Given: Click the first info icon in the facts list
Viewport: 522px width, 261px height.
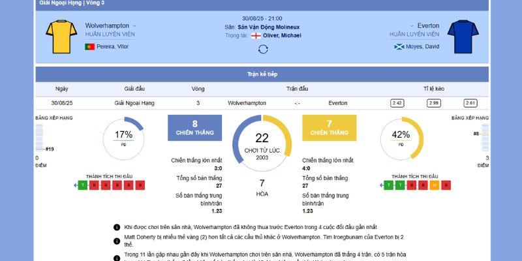Looking at the screenshot, I should tap(117, 226).
